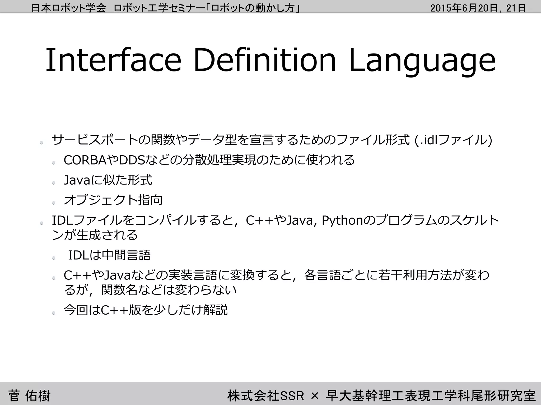541x405 pixels.
Task: Click the text (.idlファイル)
Action: click(x=453, y=140)
